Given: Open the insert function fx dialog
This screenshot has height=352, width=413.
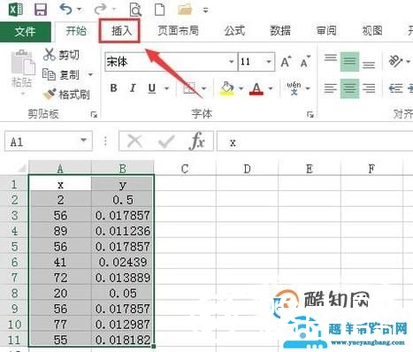Looking at the screenshot, I should pyautogui.click(x=197, y=142).
